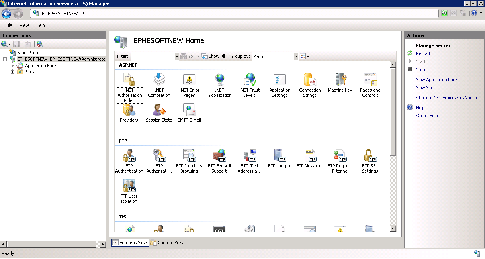Screen dimensions: 485x259
Task: Open Machine Key feature
Action: [340, 83]
